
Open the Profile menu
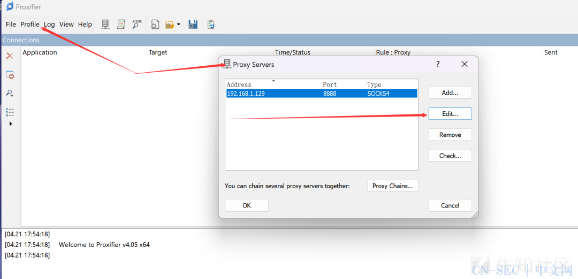[30, 24]
